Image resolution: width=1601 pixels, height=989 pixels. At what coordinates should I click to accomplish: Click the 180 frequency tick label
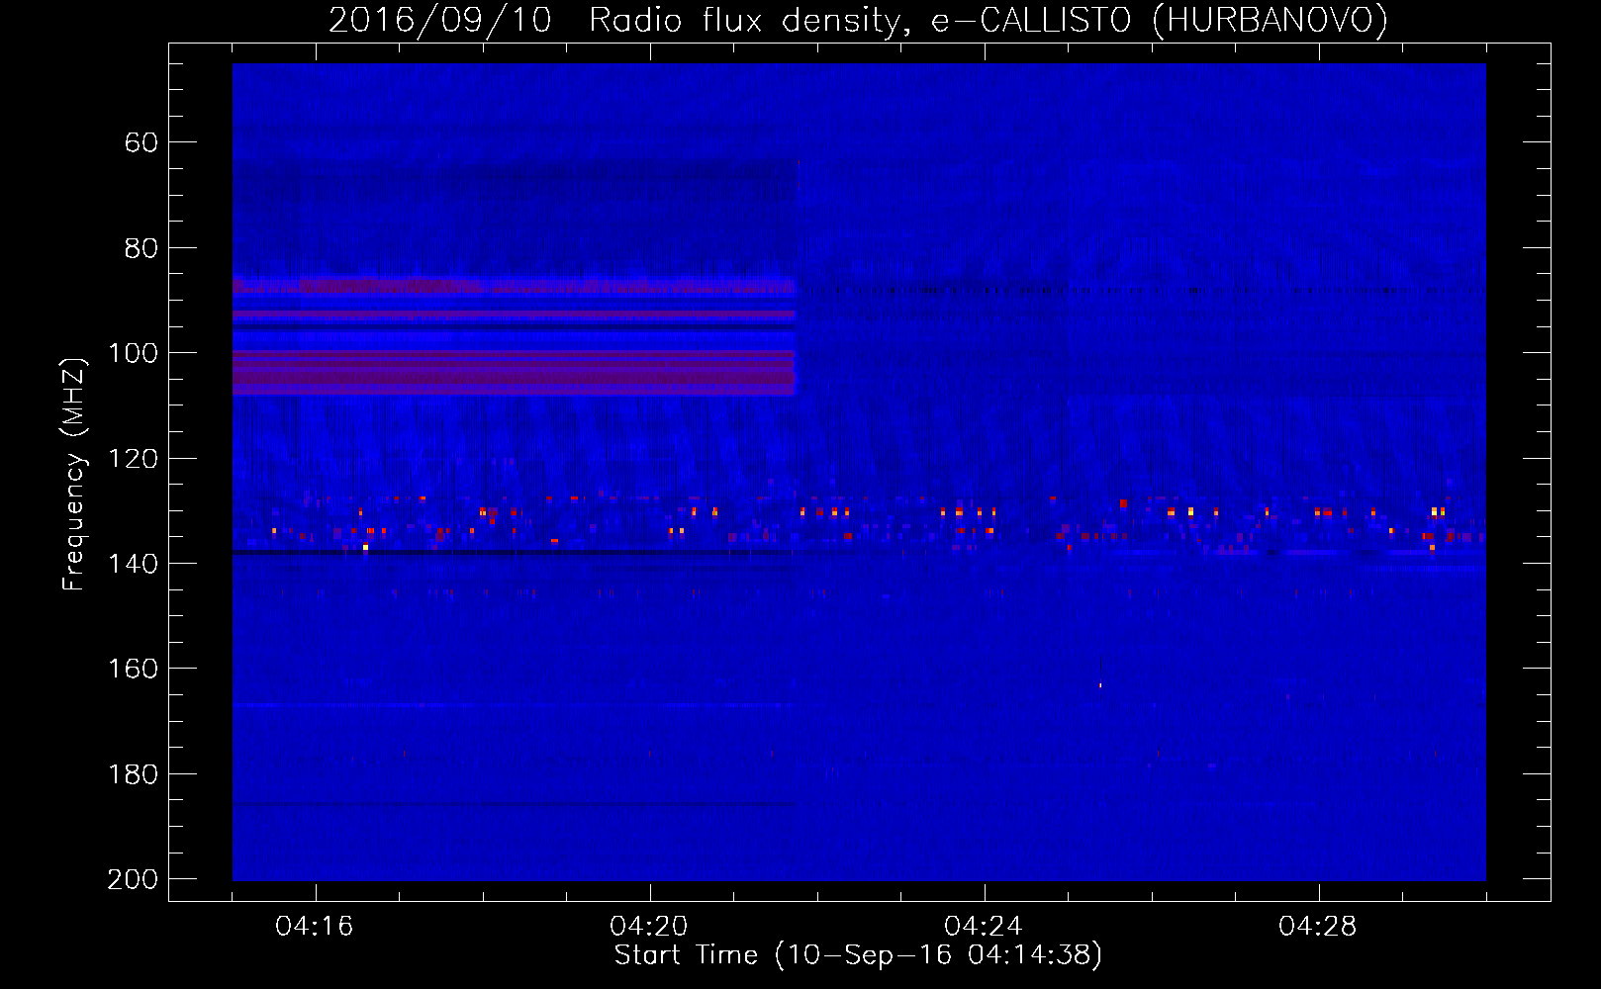coord(134,773)
